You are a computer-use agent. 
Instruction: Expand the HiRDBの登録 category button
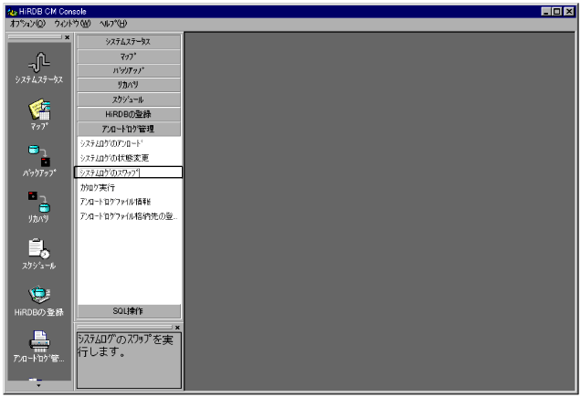coord(129,114)
